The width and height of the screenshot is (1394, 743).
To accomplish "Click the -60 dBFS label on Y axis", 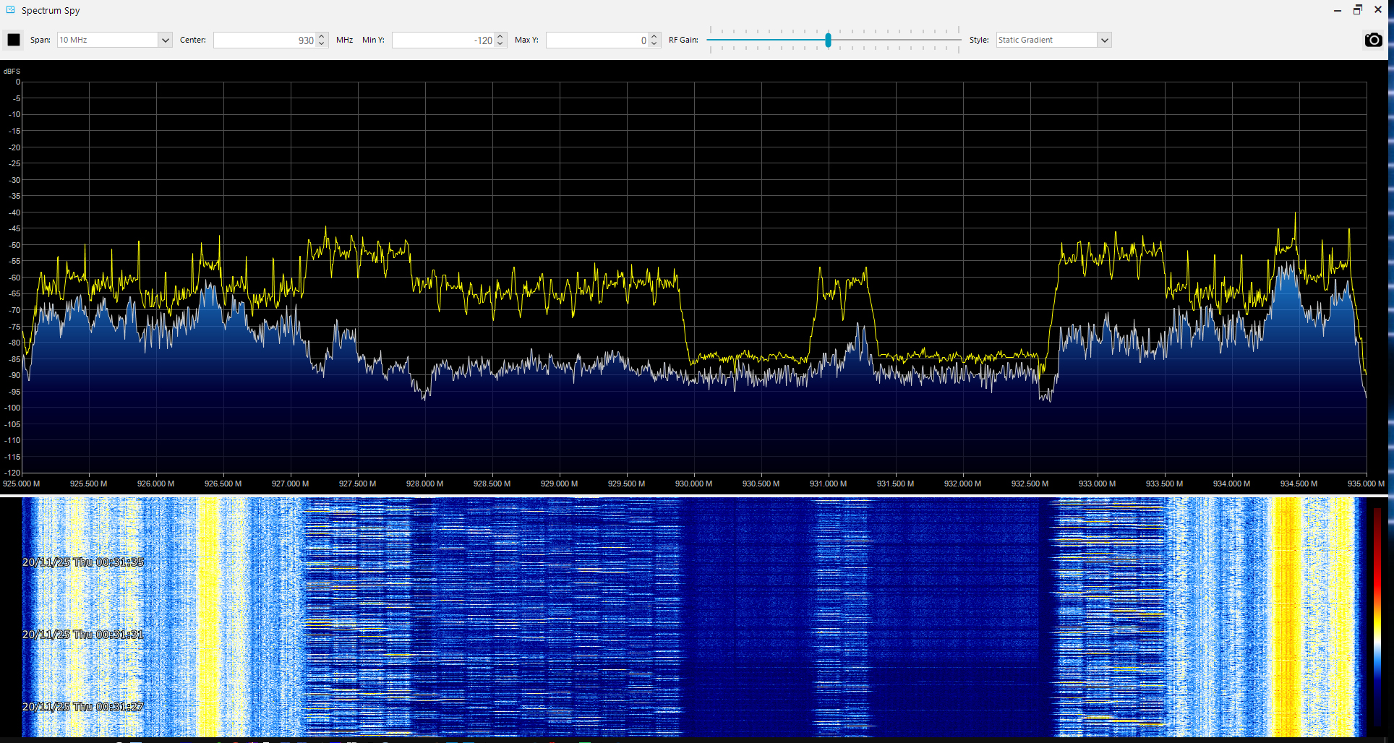I will [x=14, y=278].
